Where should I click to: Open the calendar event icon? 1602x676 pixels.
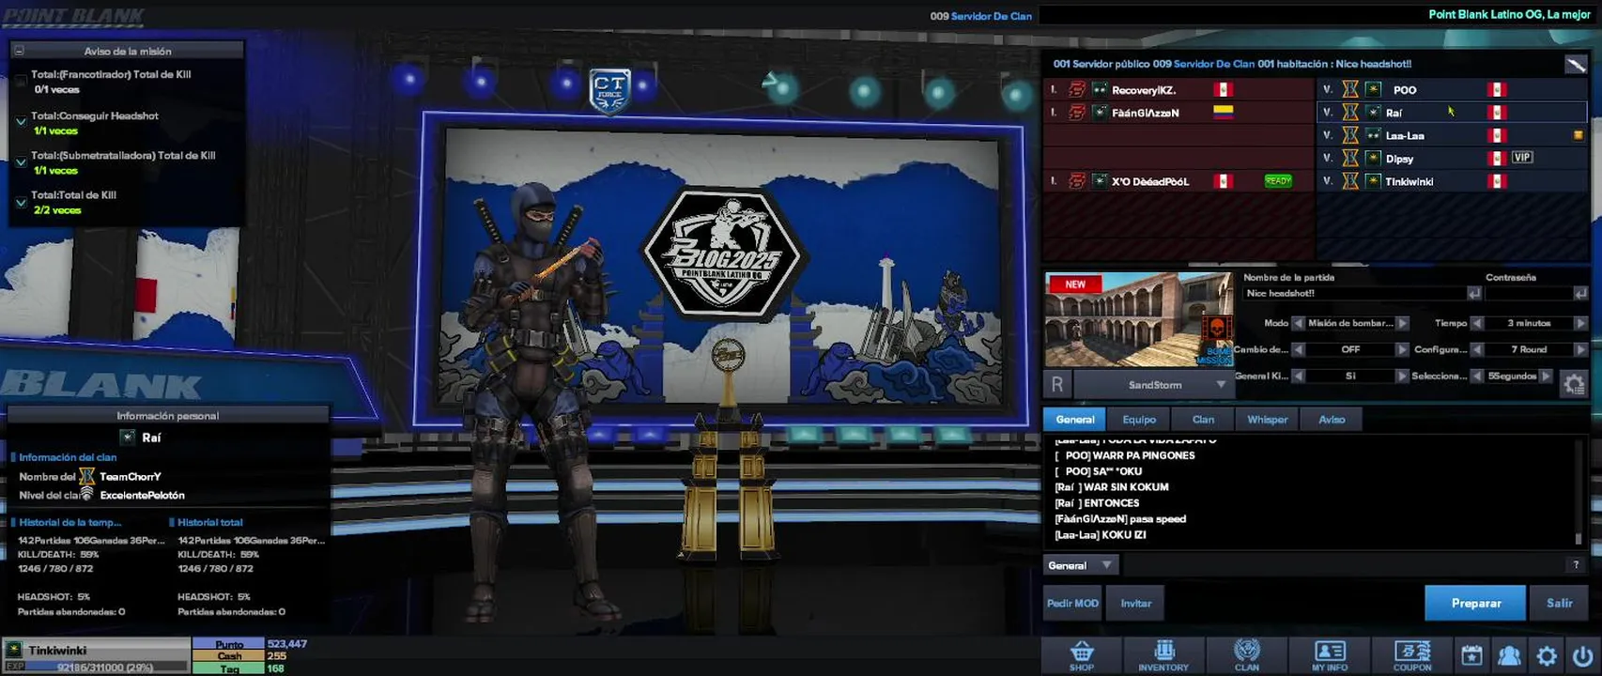click(x=1471, y=655)
